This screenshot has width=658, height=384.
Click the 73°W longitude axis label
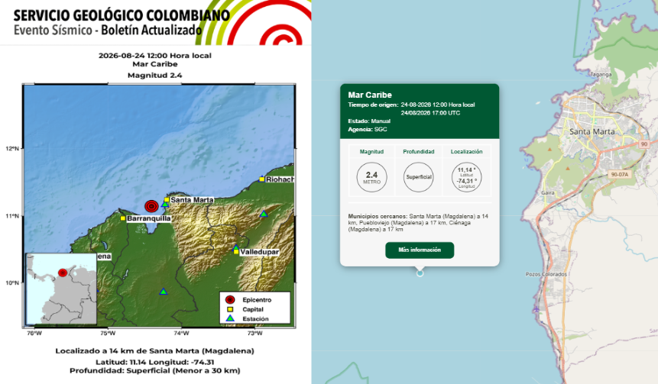pyautogui.click(x=254, y=334)
